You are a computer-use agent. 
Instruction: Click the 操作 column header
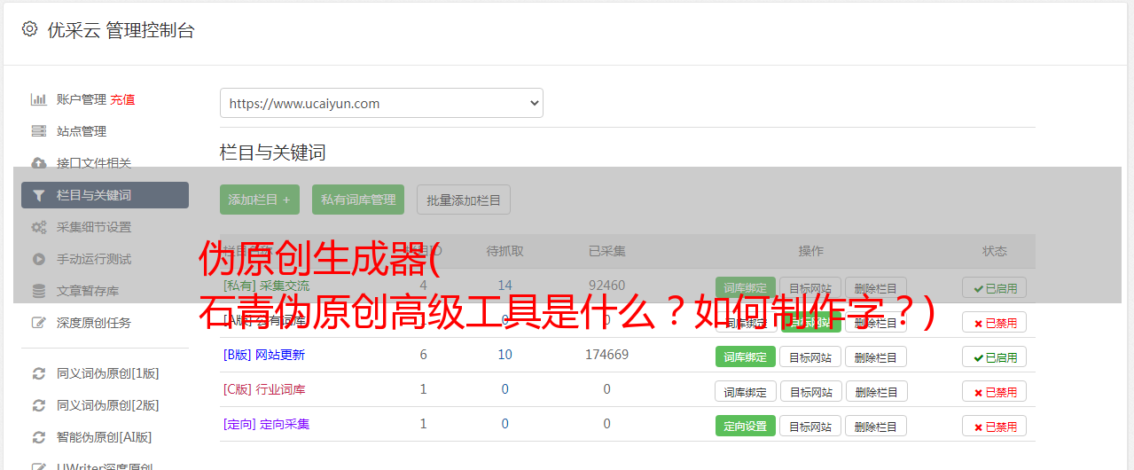810,251
